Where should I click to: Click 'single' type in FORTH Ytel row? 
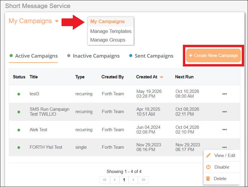point(81,147)
